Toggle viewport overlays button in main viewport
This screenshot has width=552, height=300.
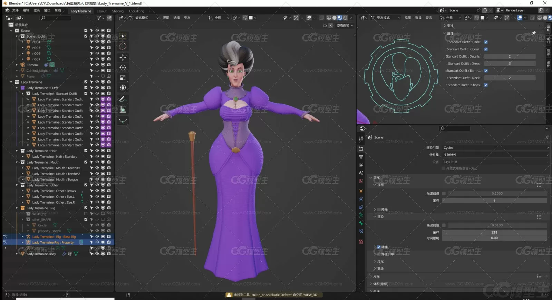tap(309, 18)
